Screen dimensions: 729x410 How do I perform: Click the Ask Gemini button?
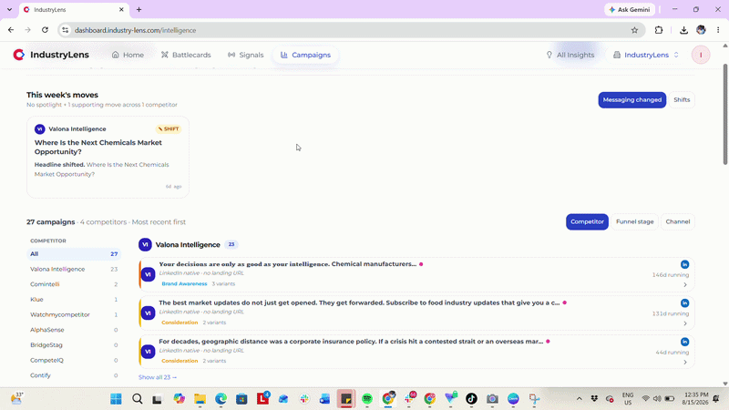630,9
